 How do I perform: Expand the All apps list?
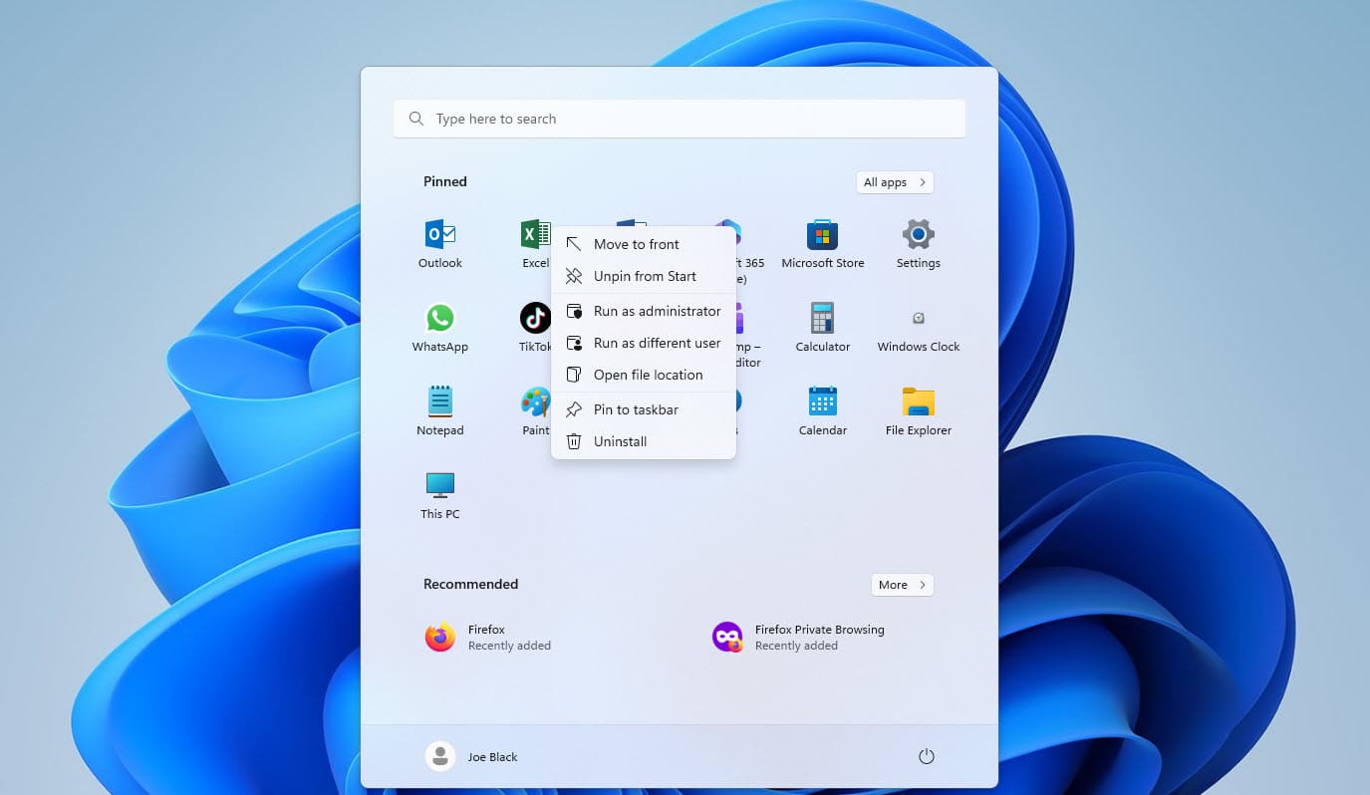(x=895, y=182)
